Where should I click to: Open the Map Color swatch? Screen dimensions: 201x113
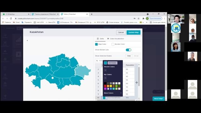(96, 44)
